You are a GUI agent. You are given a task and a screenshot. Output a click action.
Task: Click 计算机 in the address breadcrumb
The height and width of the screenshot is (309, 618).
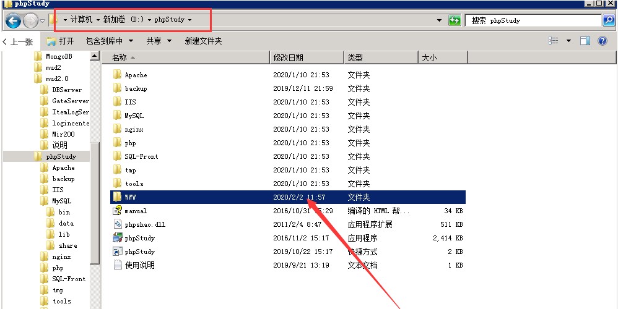81,19
